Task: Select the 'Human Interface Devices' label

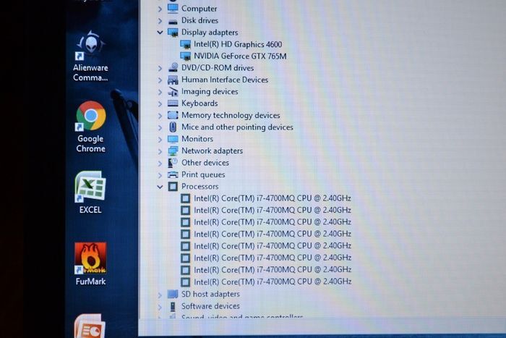Action: [225, 80]
